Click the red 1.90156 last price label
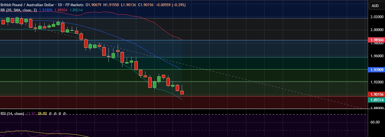The image size is (385, 137). tap(376, 95)
